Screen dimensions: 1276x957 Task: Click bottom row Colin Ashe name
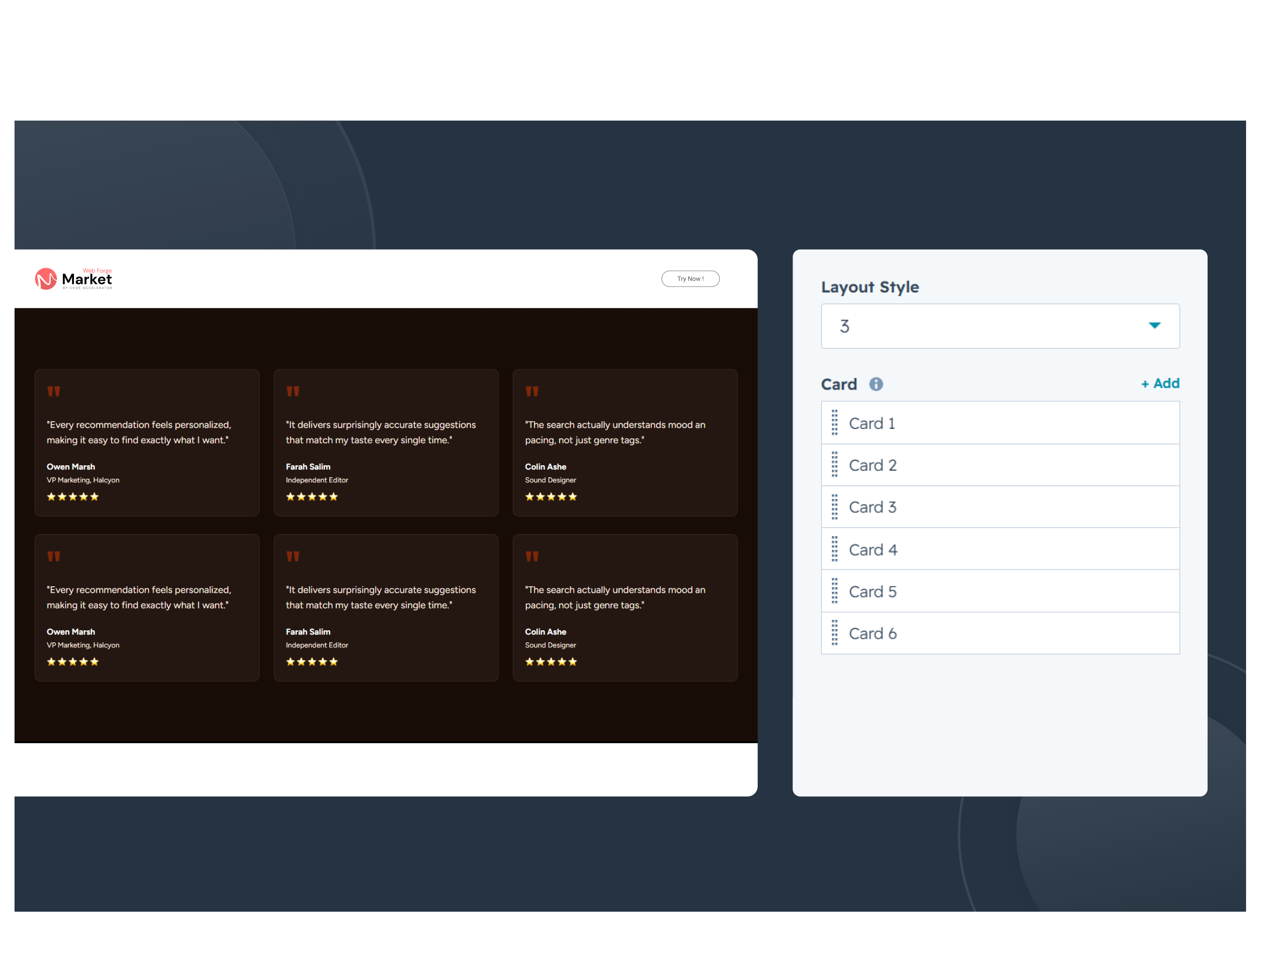tap(545, 632)
